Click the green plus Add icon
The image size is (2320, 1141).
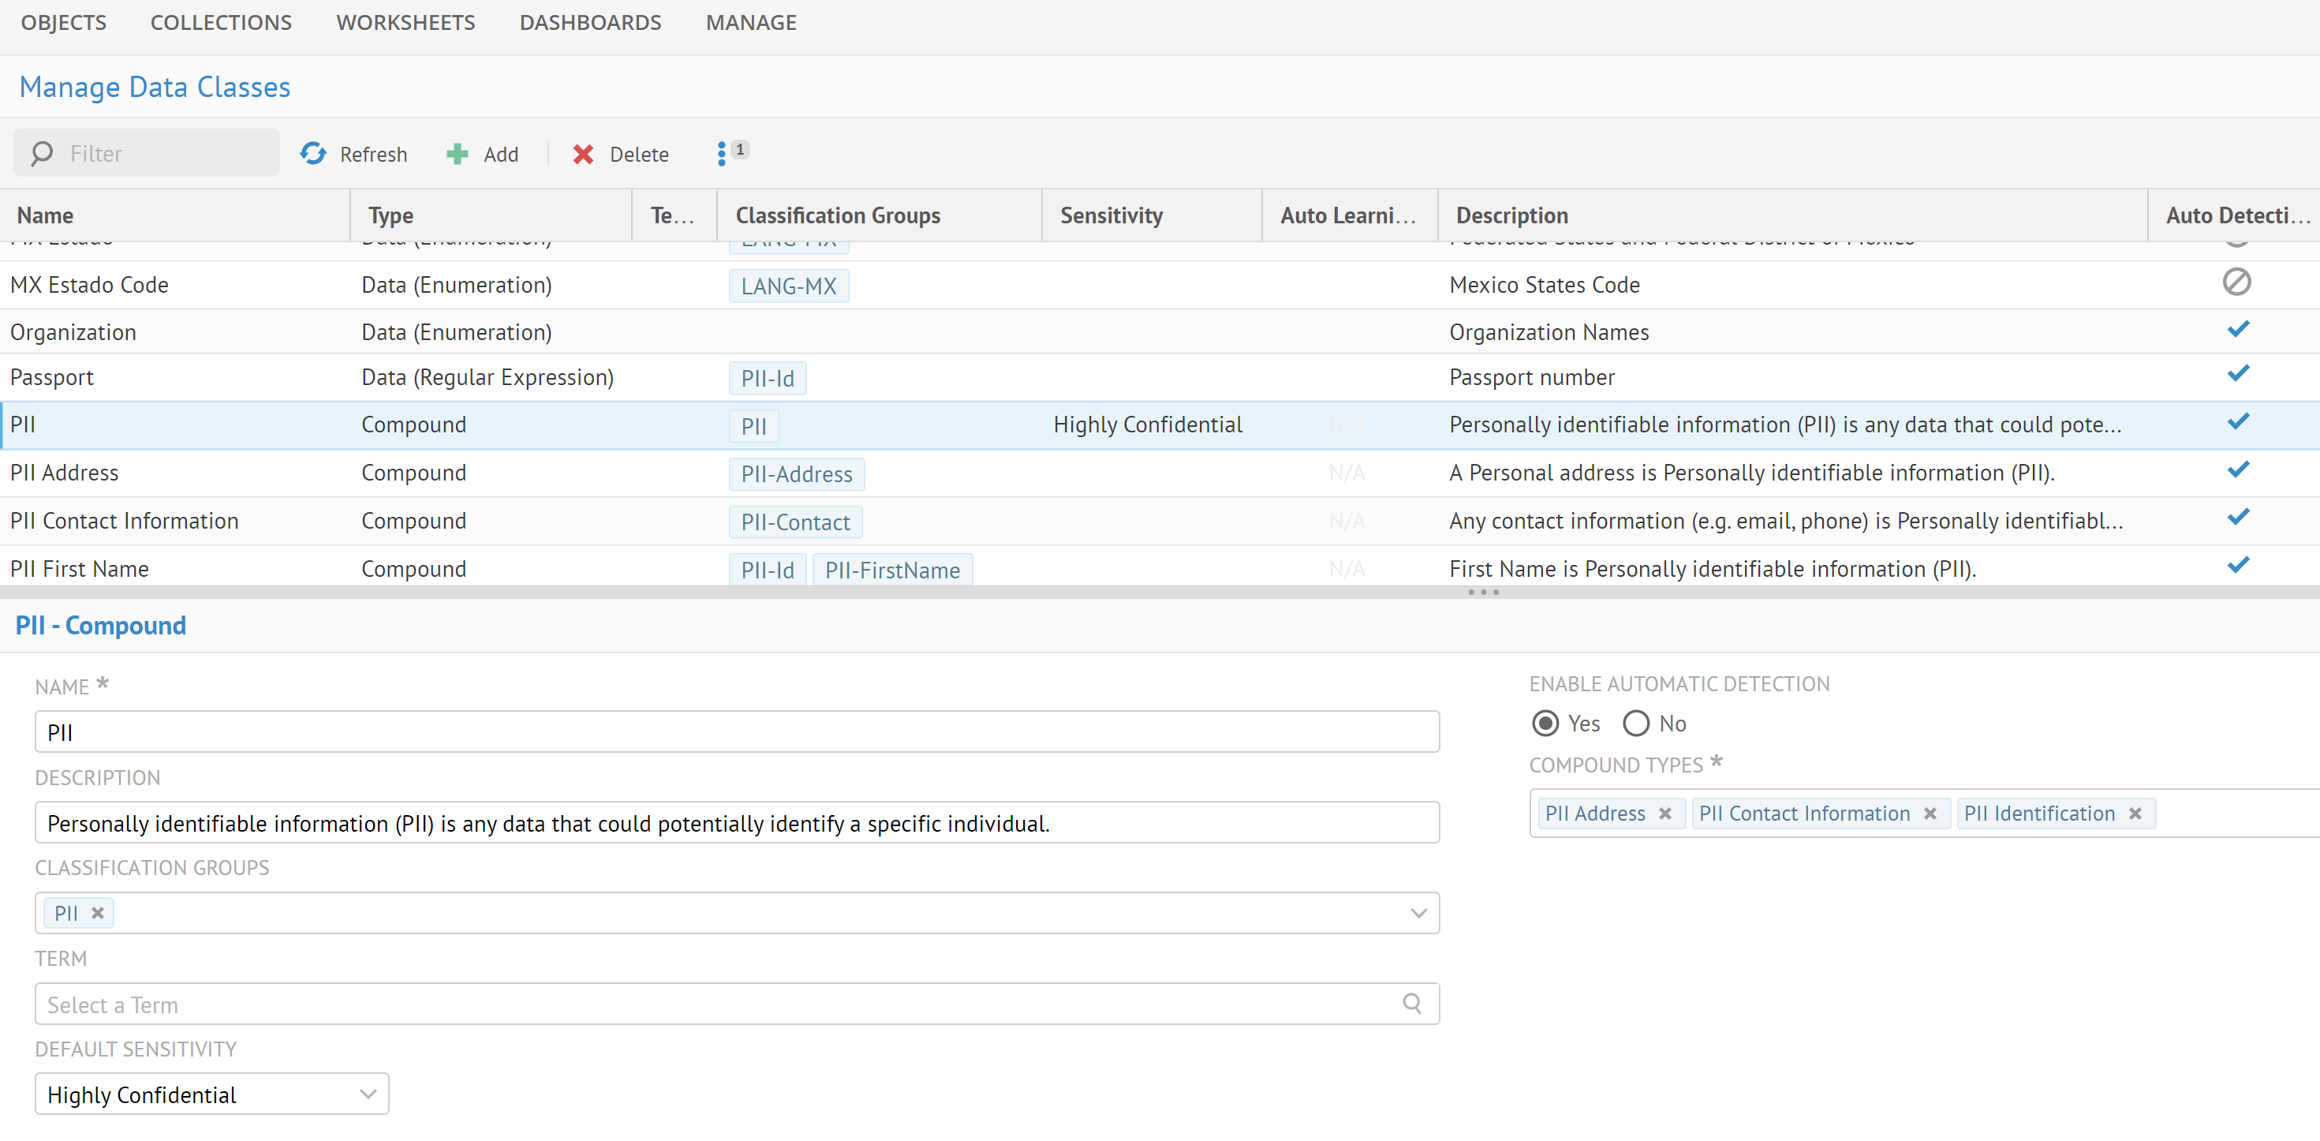(458, 154)
